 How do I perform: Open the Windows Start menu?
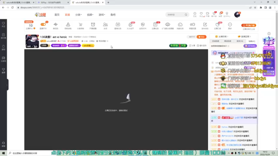click(x=3, y=153)
